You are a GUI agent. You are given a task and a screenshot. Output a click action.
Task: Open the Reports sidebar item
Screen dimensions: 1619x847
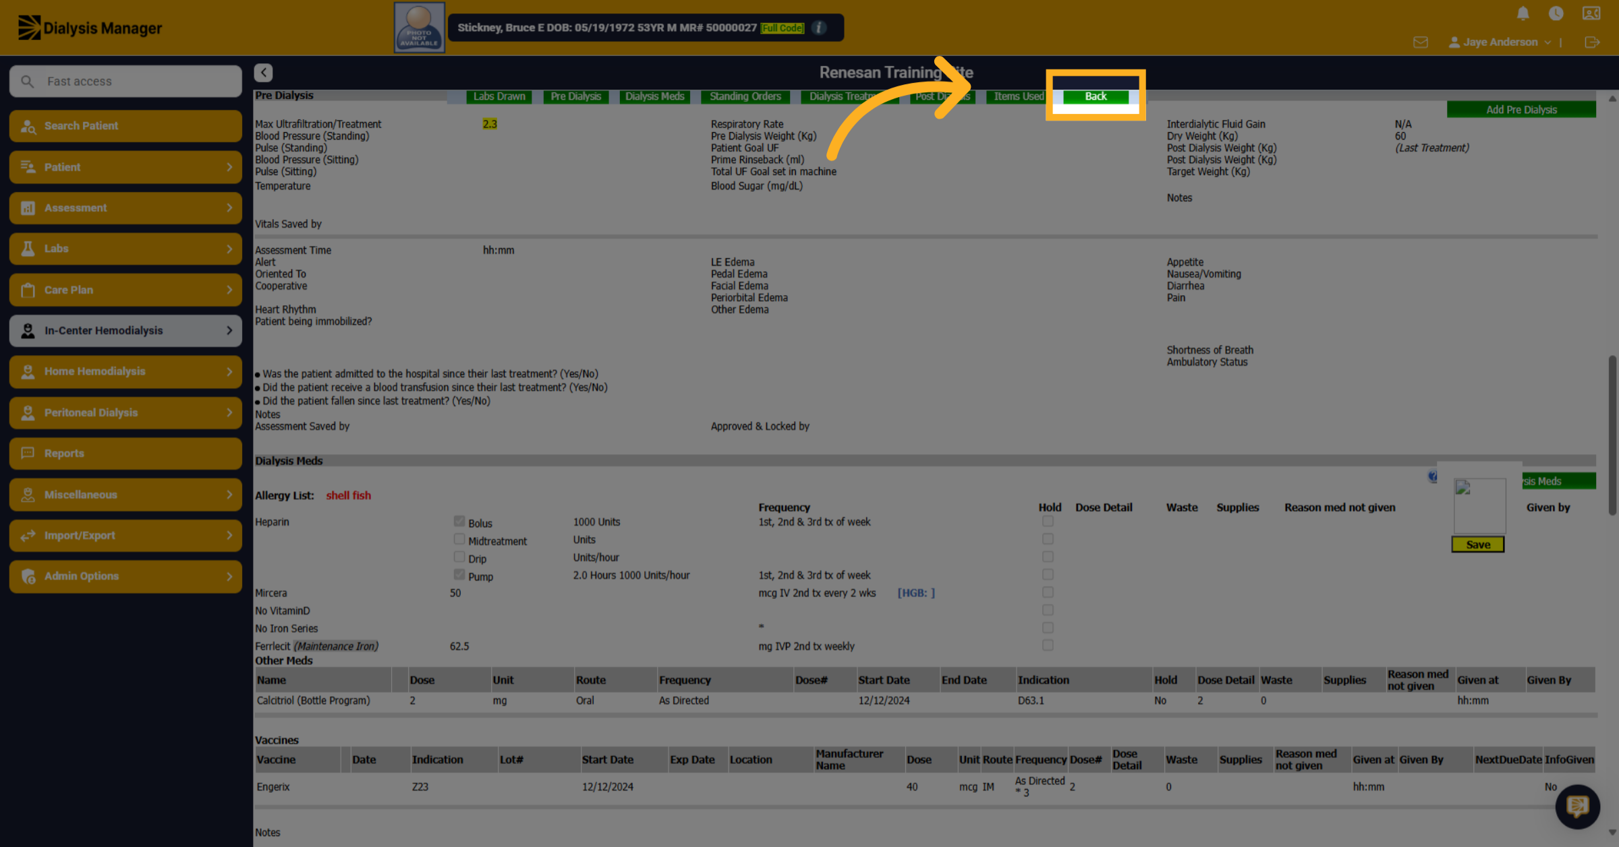tap(125, 453)
